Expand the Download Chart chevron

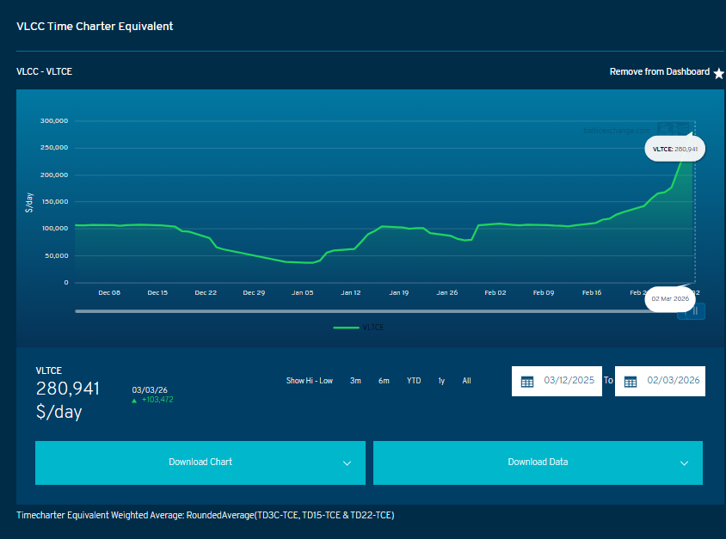(x=347, y=463)
